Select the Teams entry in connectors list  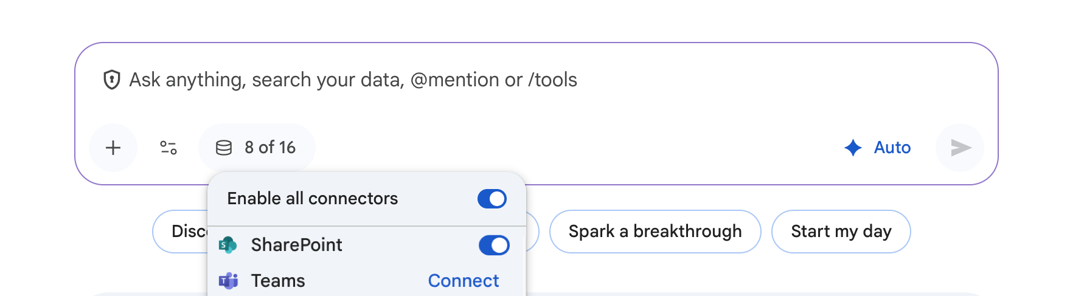click(278, 281)
